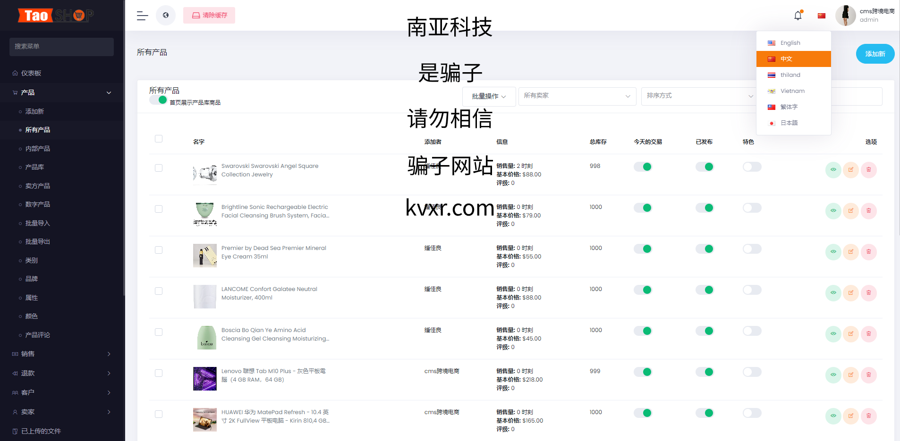900x441 pixels.
Task: Expand the 客户 sidebar menu
Action: pyautogui.click(x=62, y=392)
